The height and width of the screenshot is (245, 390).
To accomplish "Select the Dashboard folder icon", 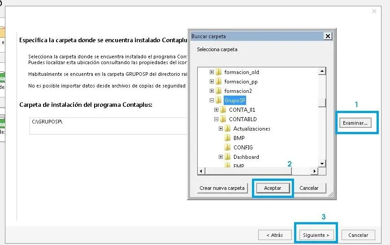I will coord(227,157).
